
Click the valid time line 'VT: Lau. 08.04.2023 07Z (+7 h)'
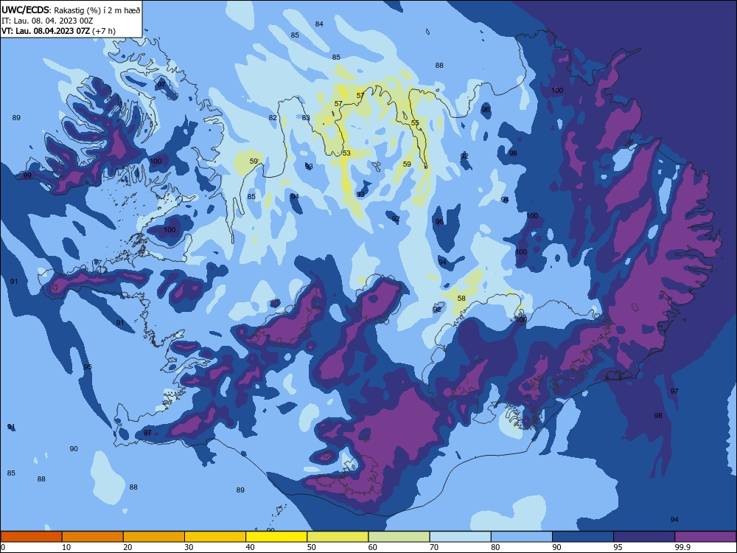pos(58,31)
